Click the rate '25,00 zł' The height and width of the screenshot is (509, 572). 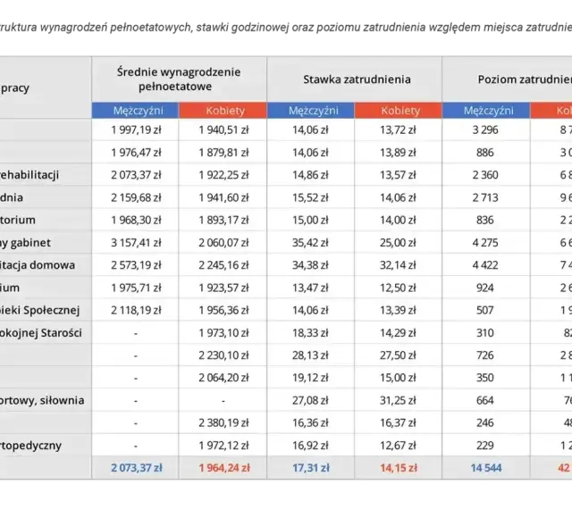pyautogui.click(x=398, y=243)
